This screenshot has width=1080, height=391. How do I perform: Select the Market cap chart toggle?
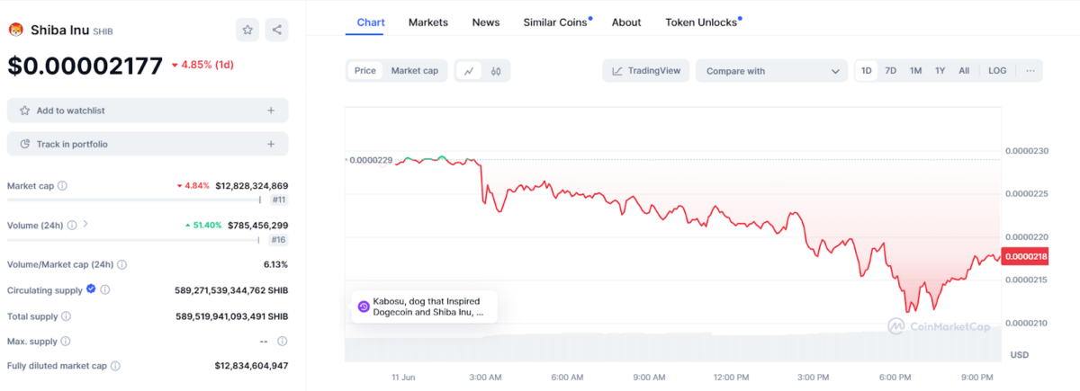415,70
